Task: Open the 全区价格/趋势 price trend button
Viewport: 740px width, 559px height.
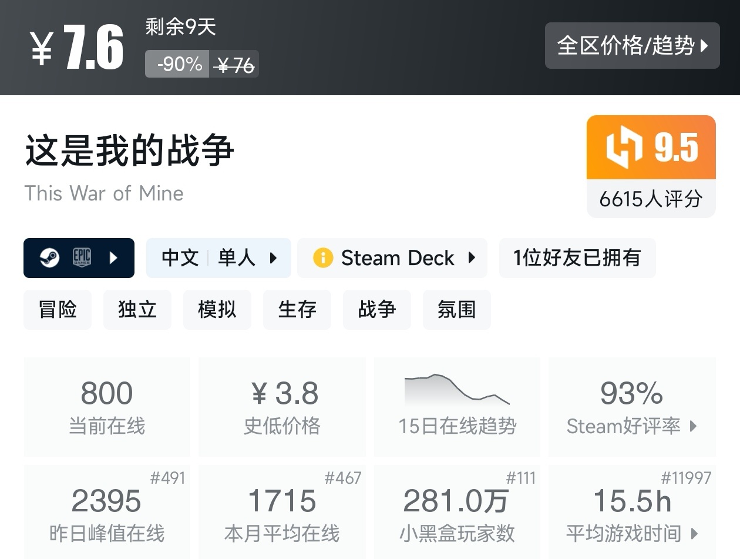Action: [x=632, y=46]
